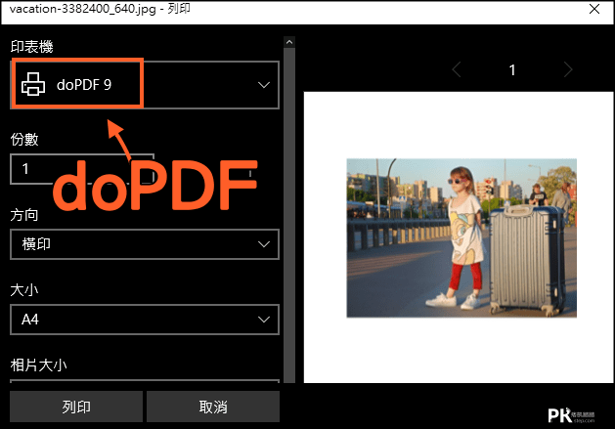615x429 pixels.
Task: Click the printer icon beside doPDF 9
Action: pyautogui.click(x=33, y=84)
